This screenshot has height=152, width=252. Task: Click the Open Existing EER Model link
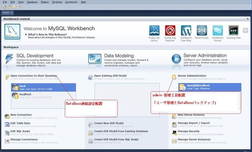coord(110,76)
